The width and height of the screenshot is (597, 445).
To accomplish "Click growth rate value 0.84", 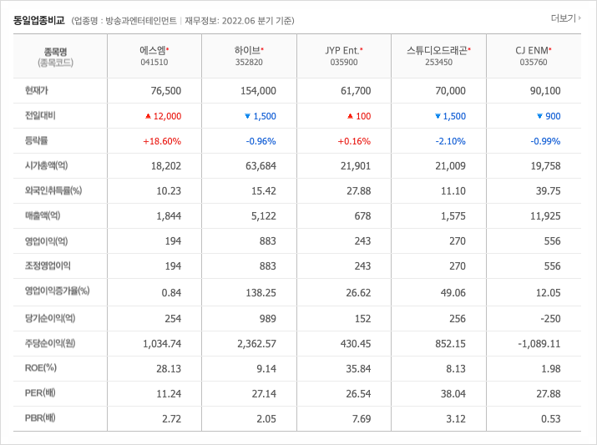I will 171,293.
